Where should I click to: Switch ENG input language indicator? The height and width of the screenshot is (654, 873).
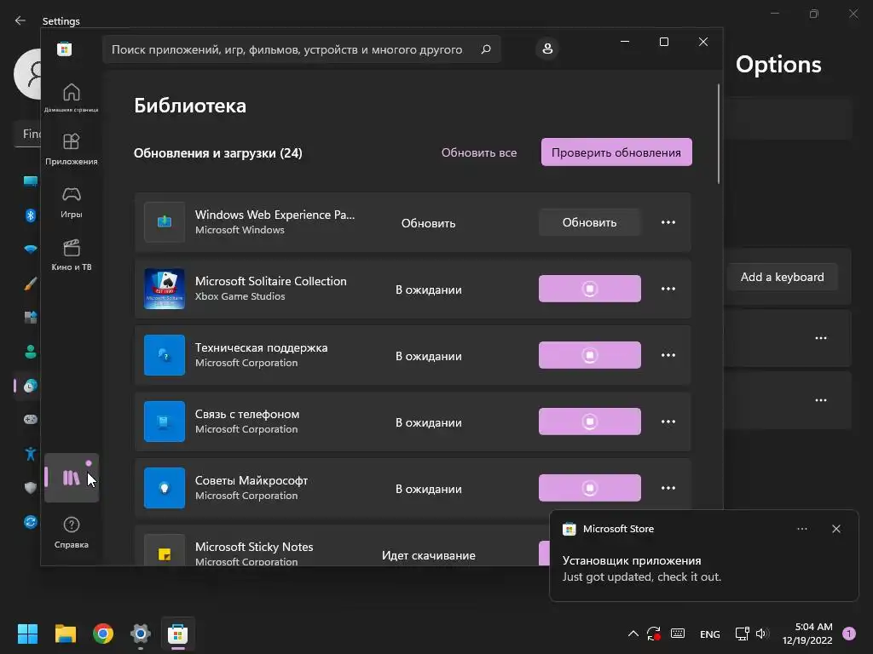point(710,634)
